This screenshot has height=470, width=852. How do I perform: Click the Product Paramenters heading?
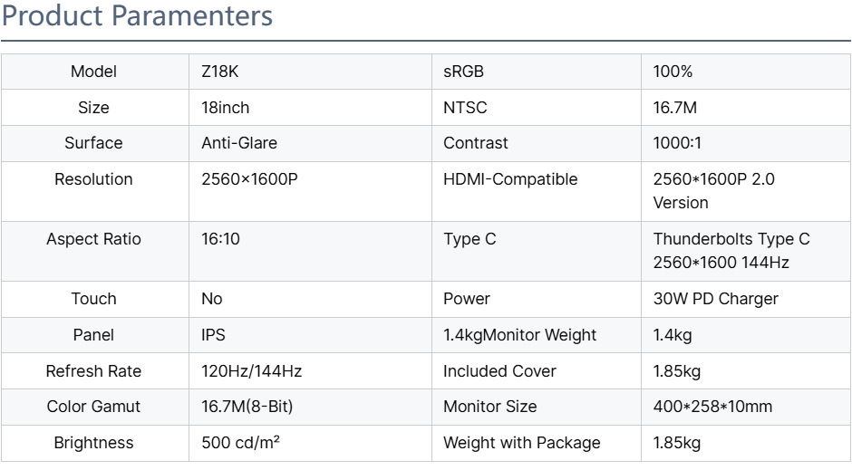(137, 16)
